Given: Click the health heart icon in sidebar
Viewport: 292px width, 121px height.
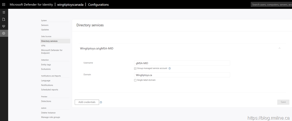Looking at the screenshot, I should tap(4, 26).
